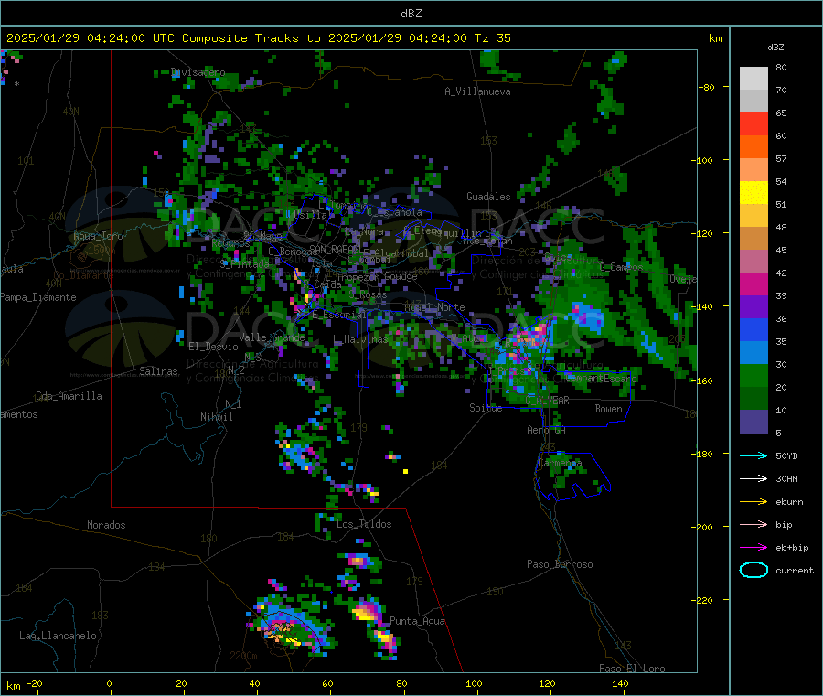Screen dimensions: 823x696
Task: Click the Lag.Llancanelo label
Action: 58,636
